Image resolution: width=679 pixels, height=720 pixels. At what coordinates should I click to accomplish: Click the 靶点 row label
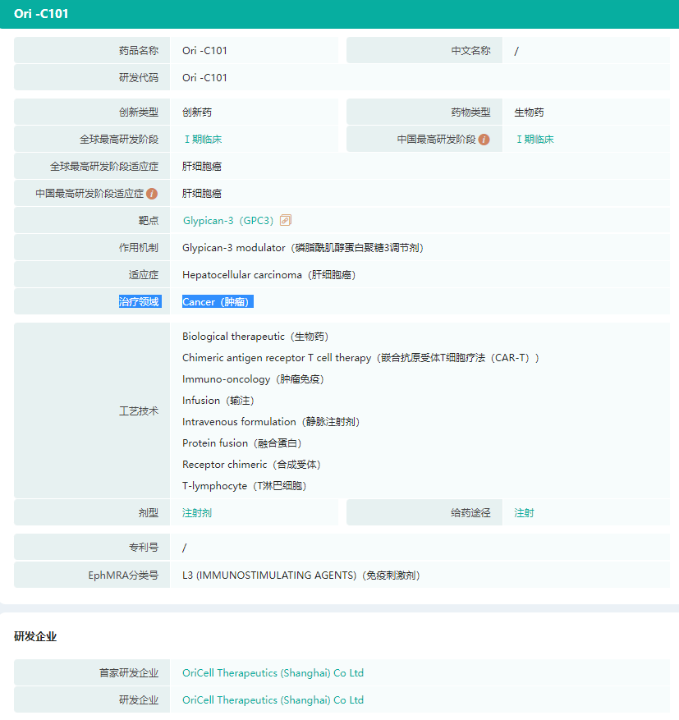pos(149,220)
